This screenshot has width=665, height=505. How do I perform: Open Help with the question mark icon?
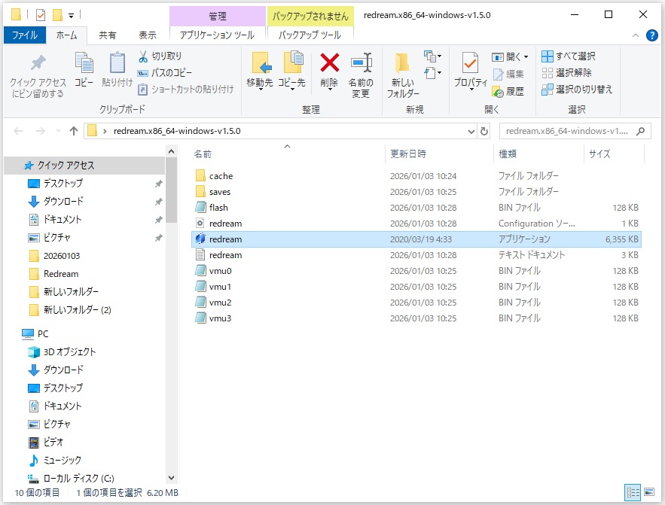pyautogui.click(x=652, y=35)
